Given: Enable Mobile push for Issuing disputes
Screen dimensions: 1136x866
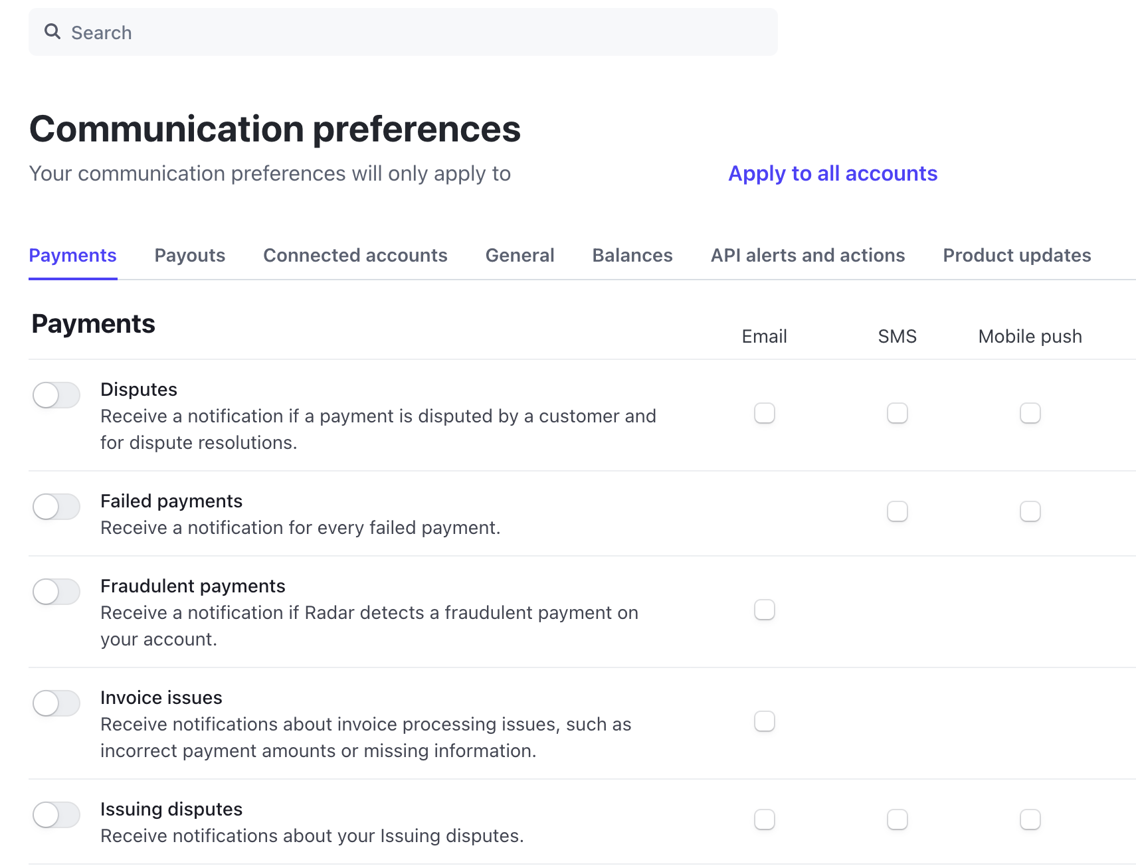Looking at the screenshot, I should tap(1030, 820).
